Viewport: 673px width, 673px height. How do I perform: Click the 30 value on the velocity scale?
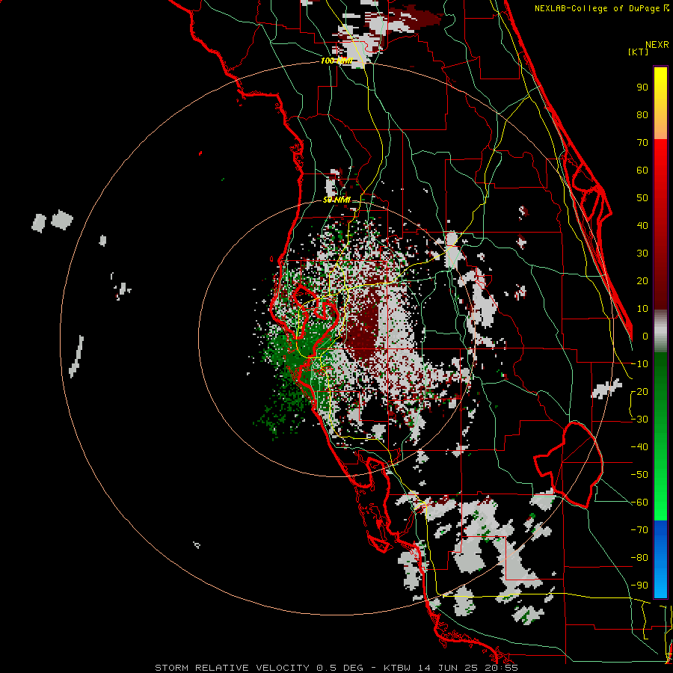point(642,253)
